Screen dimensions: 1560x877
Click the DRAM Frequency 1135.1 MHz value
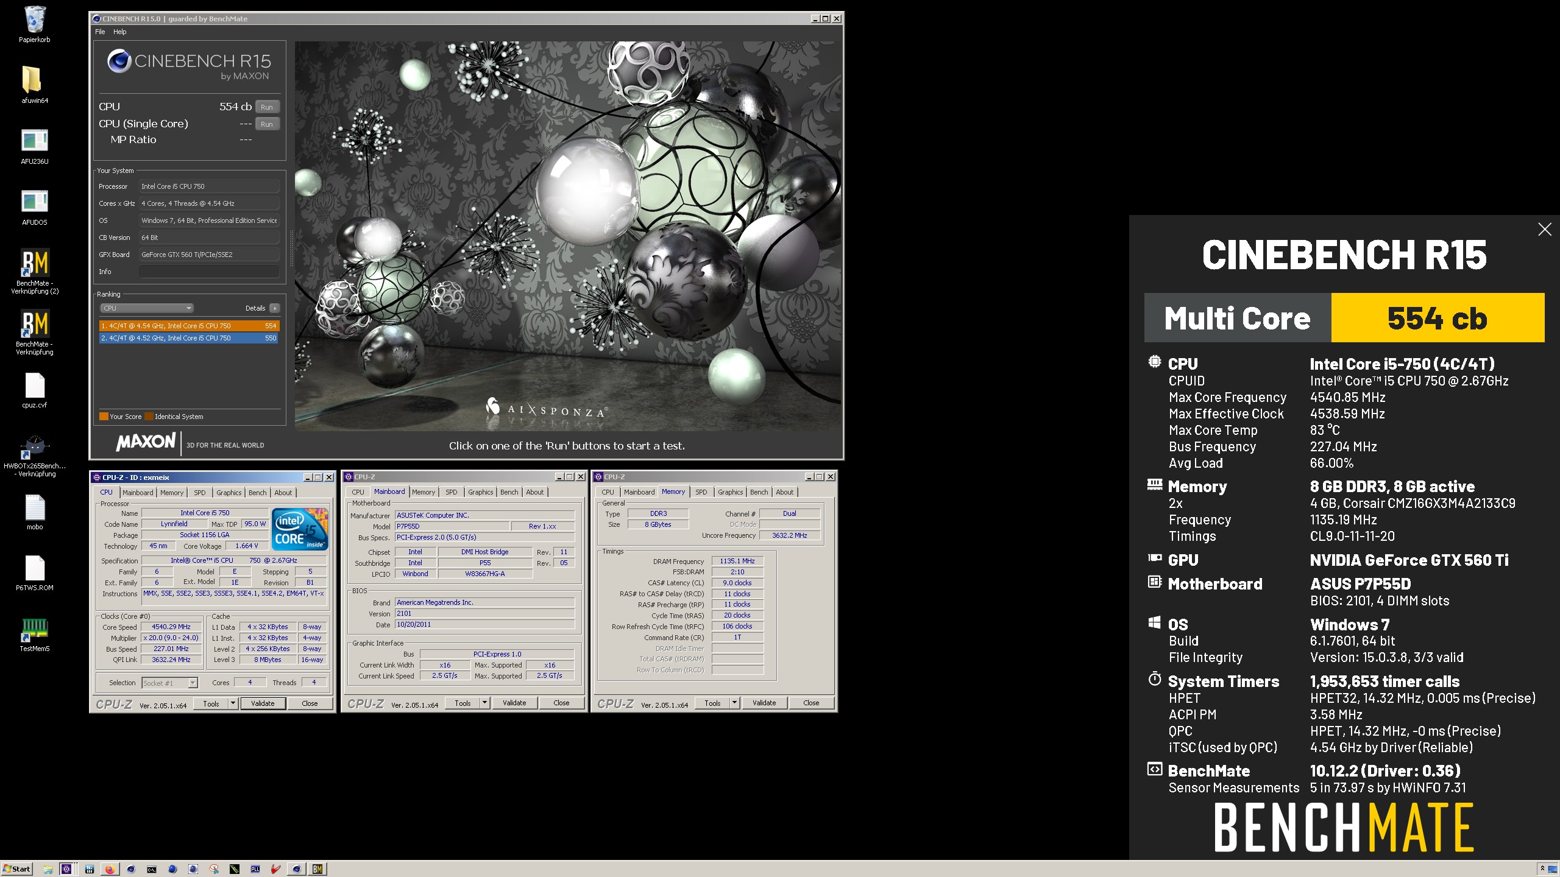click(737, 561)
